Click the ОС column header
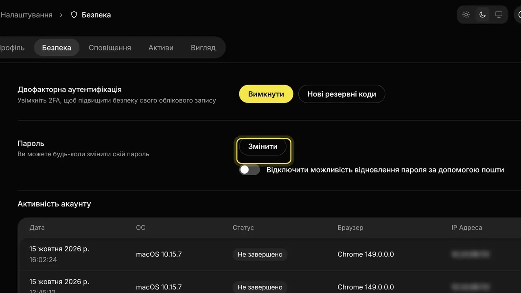The width and height of the screenshot is (521, 293). (140, 227)
